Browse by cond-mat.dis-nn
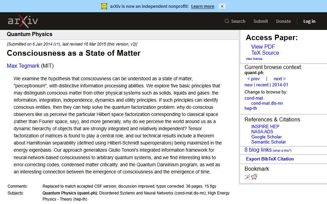Image resolution: width=327 pixels, height=204 pixels. pyautogui.click(x=267, y=103)
